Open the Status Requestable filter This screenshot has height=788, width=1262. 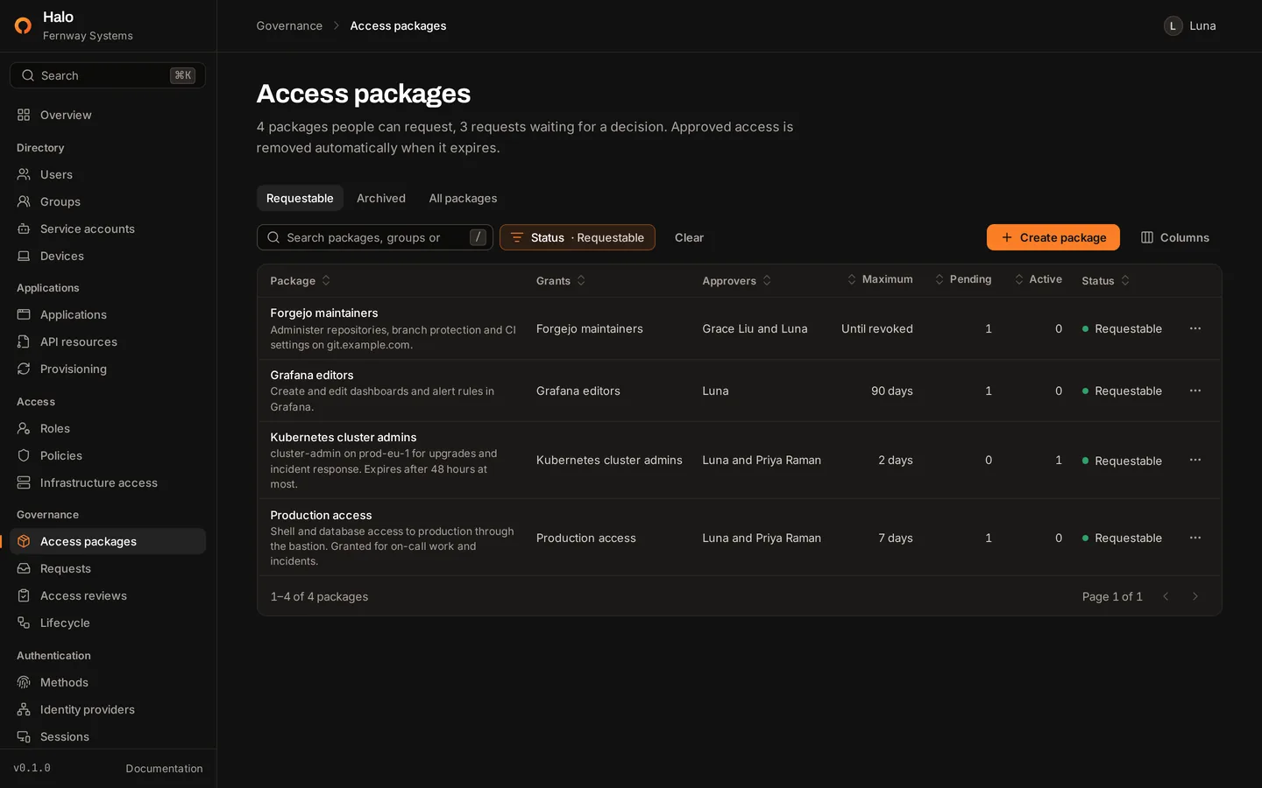[578, 237]
